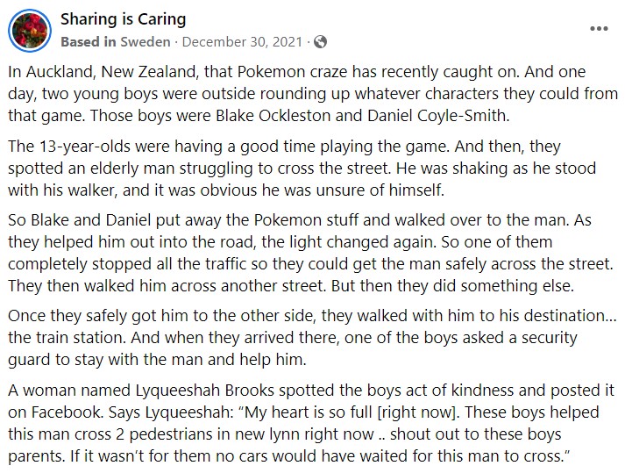Click the globe public audience icon
Image resolution: width=625 pixels, height=473 pixels.
[321, 42]
